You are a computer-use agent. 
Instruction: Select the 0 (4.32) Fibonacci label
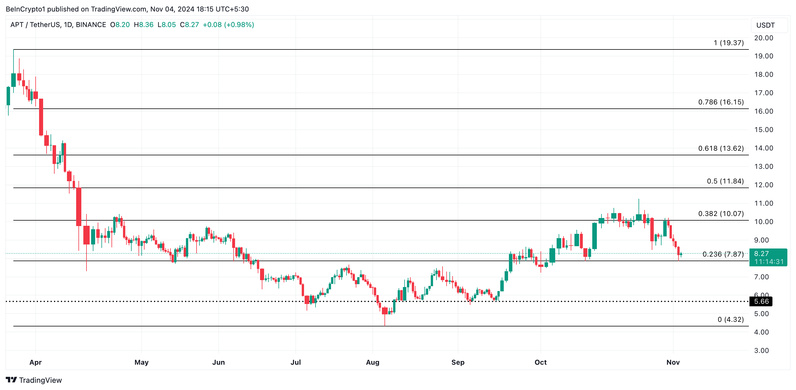tap(730, 320)
